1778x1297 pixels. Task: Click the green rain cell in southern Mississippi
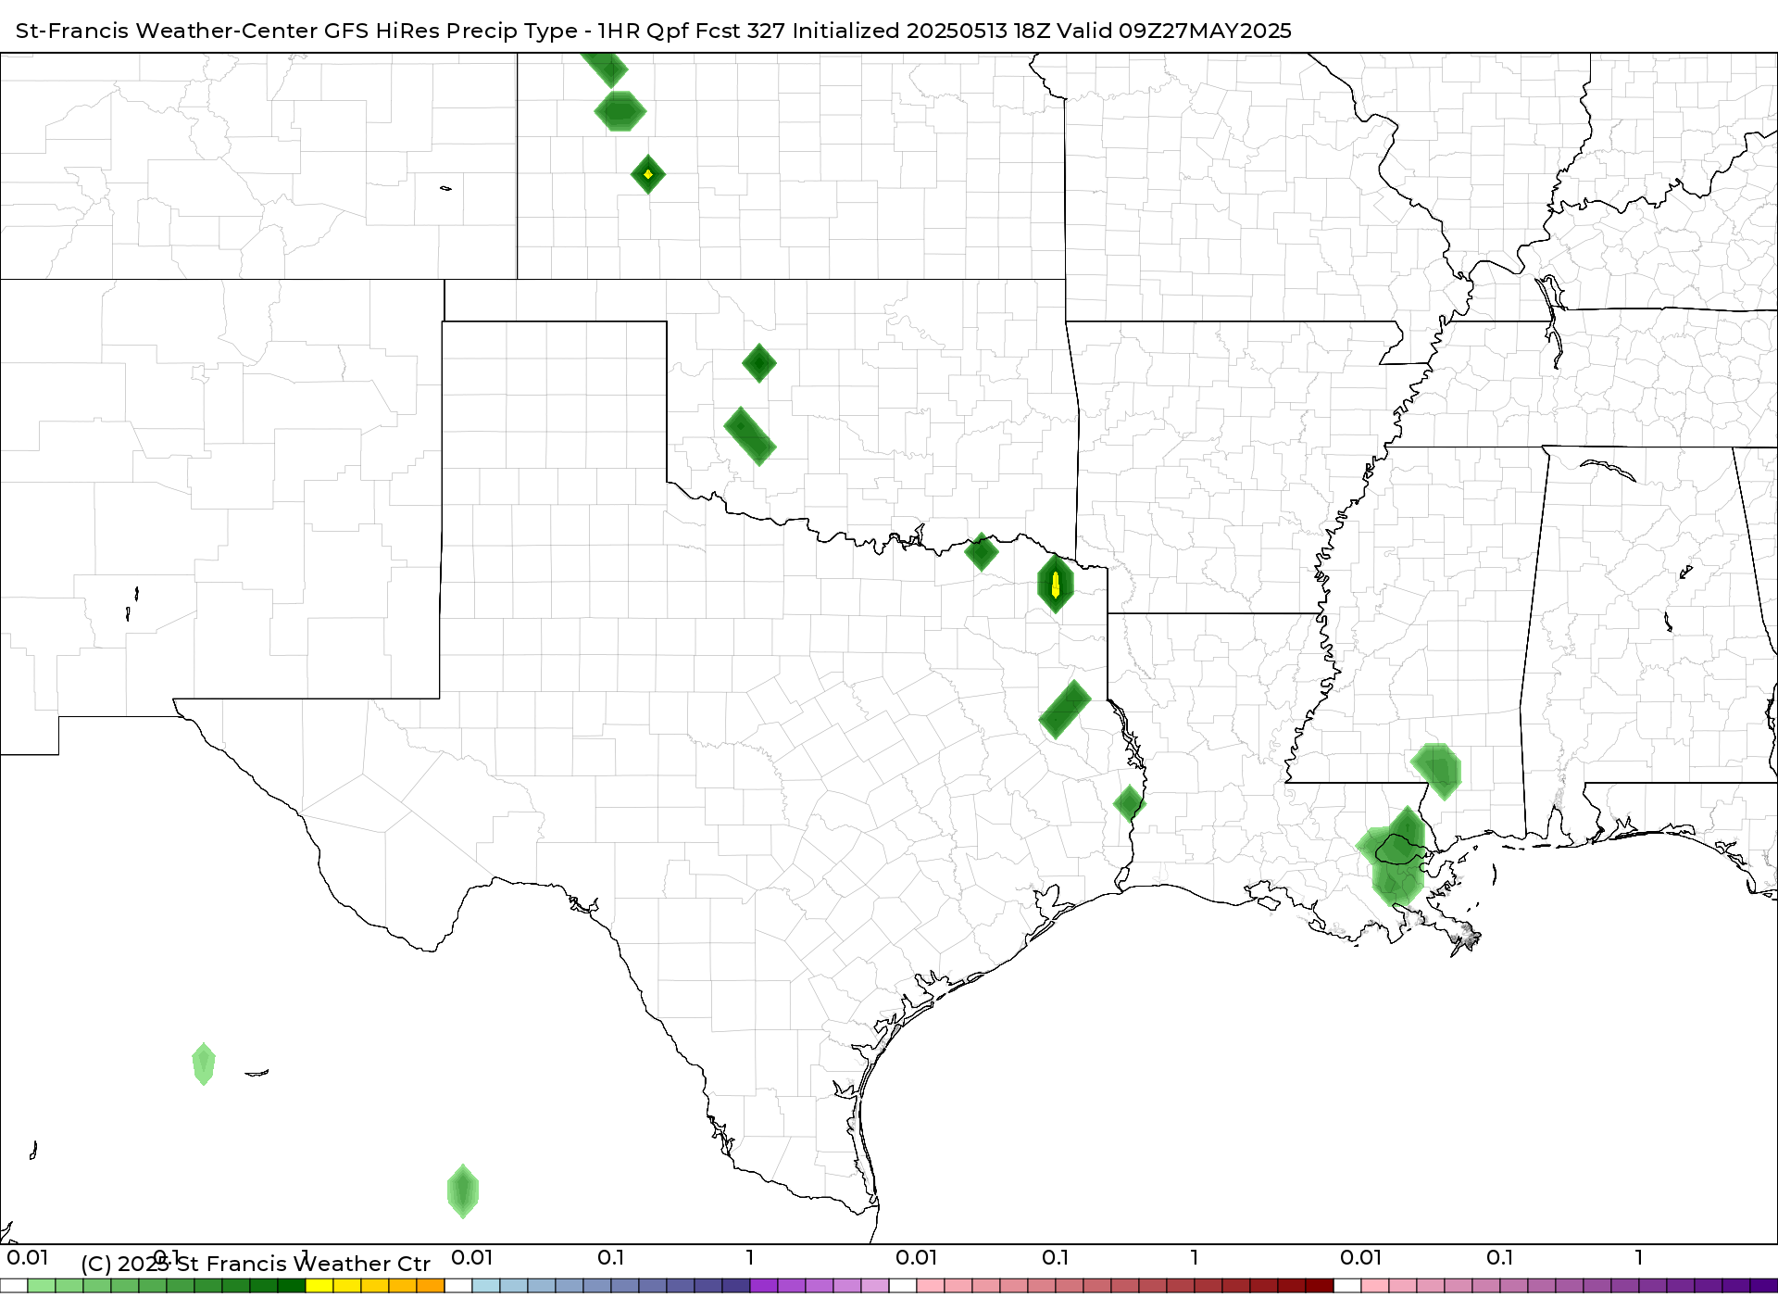[x=1436, y=771]
